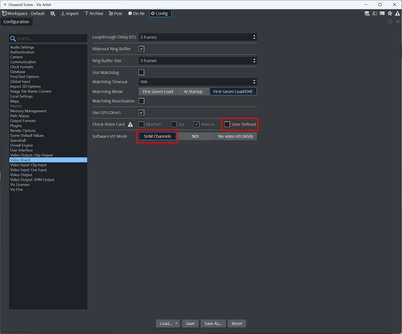Click the documentation book icon in top bar
The width and height of the screenshot is (402, 334).
coord(375,13)
